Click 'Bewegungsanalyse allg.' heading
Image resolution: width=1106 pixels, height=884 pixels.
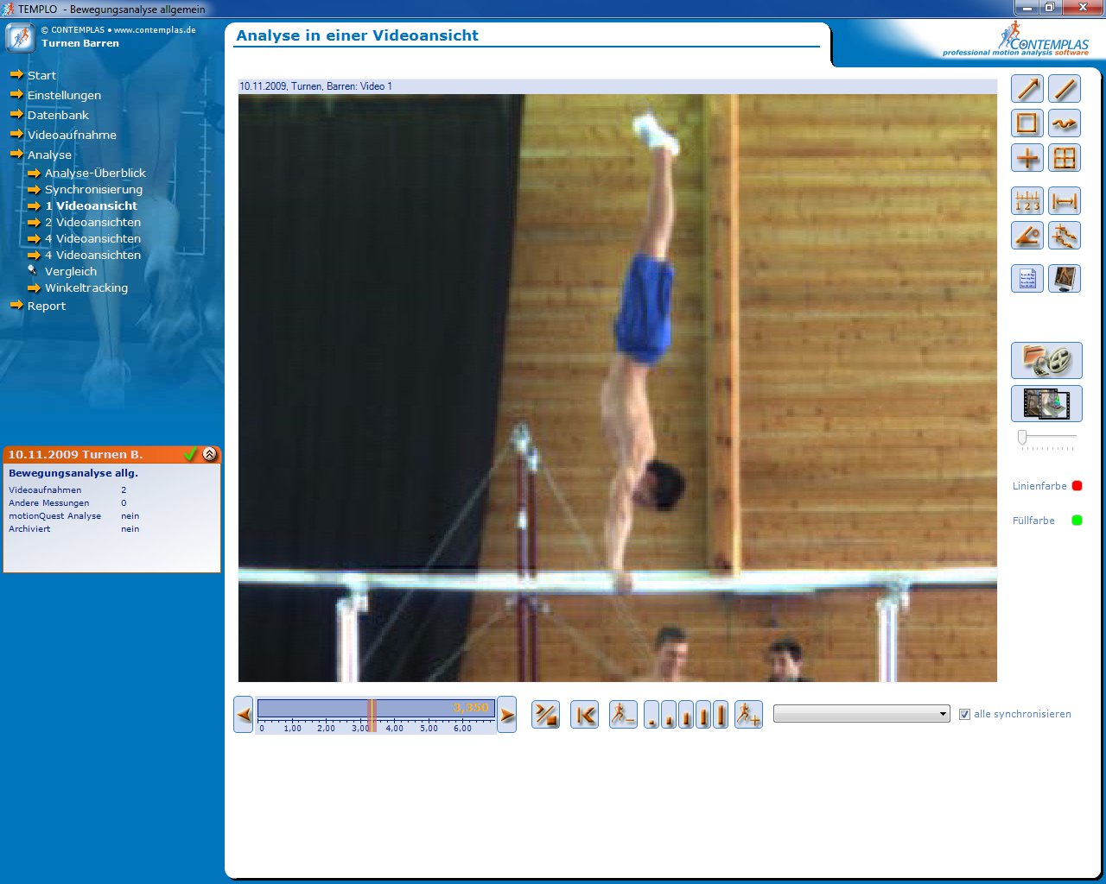click(x=73, y=473)
